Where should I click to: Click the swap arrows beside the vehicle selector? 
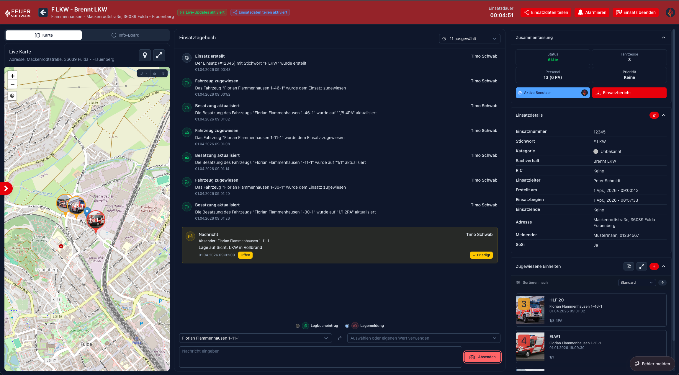339,338
